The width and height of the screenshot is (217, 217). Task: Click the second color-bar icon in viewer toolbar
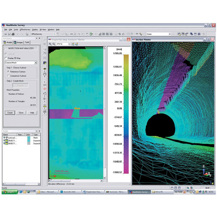(77, 44)
